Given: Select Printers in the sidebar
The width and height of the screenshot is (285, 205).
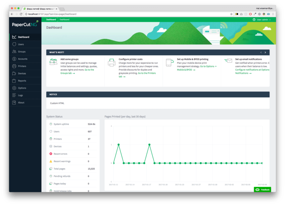Looking at the screenshot, I should pos(25,66).
